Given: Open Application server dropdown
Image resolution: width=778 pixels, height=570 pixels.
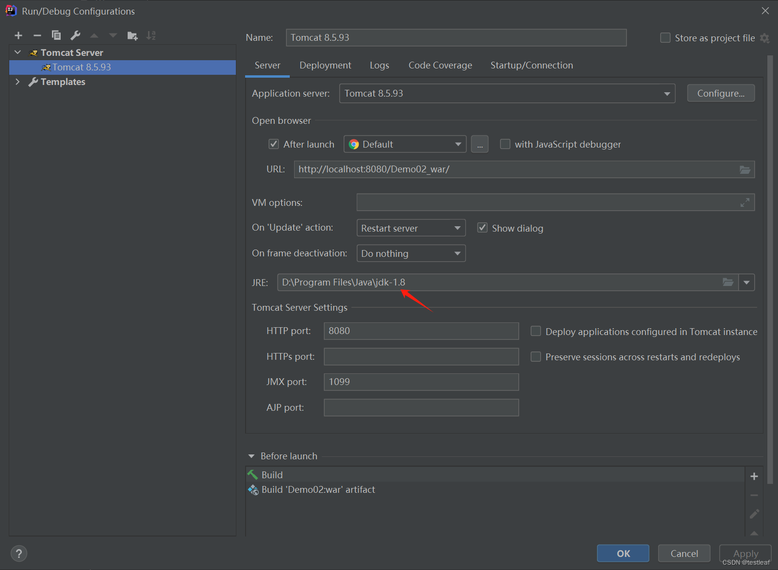Looking at the screenshot, I should 507,93.
